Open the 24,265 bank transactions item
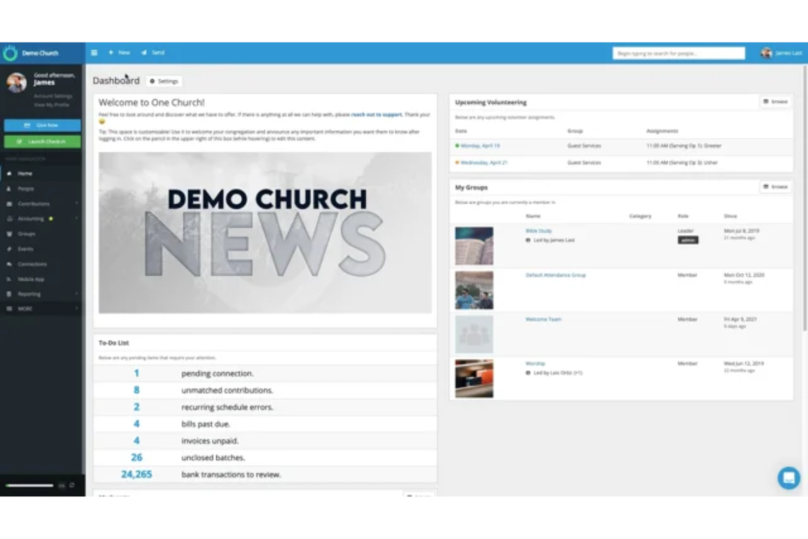This screenshot has height=539, width=808. [x=265, y=475]
